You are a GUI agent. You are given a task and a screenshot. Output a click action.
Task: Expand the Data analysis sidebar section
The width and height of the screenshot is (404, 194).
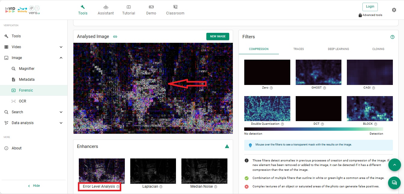coord(61,123)
